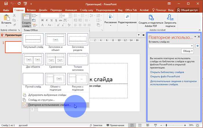
Task: Open the Вставить слайд из combo box
Action: click(x=171, y=46)
